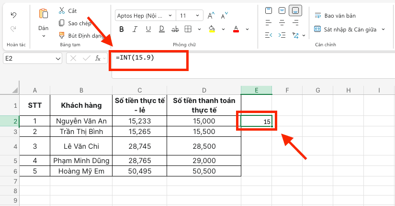
Task: Open the fill color dropdown arrow
Action: (x=223, y=30)
